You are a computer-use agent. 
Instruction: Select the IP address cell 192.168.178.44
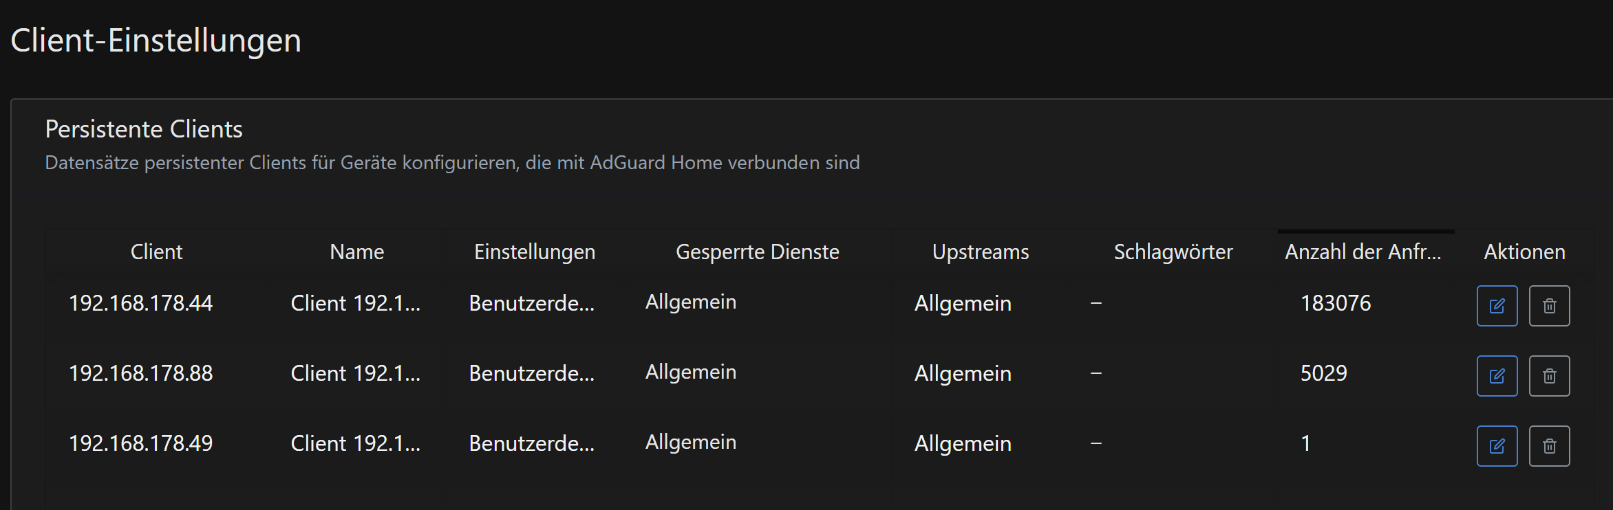pos(141,303)
